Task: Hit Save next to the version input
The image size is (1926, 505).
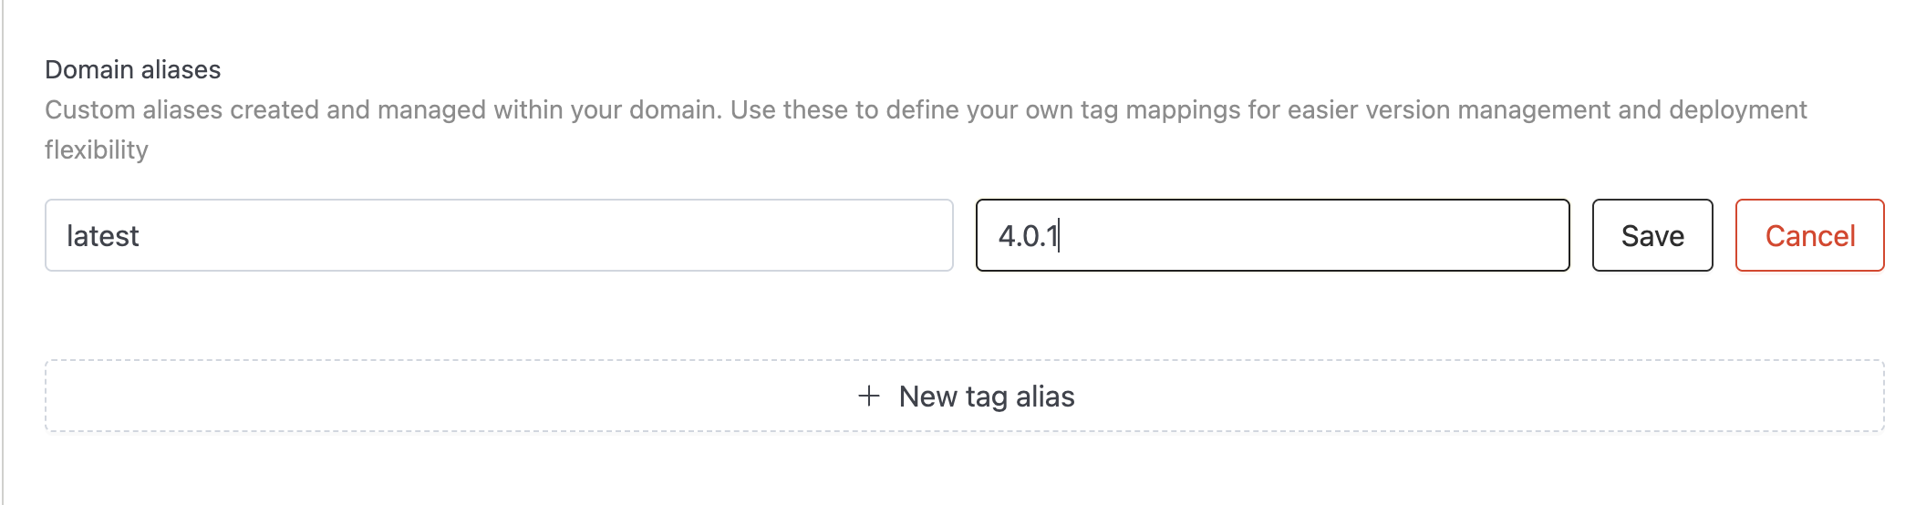Action: pos(1652,235)
